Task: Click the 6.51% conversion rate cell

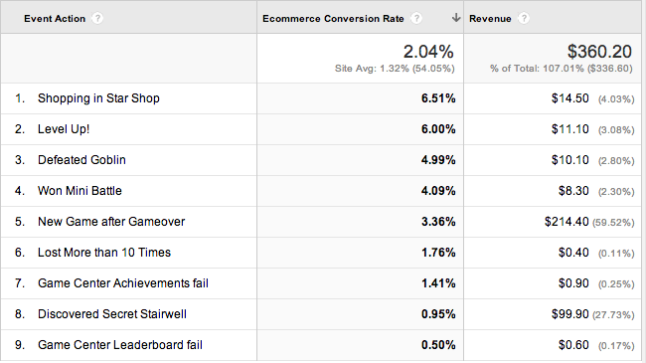Action: tap(438, 98)
